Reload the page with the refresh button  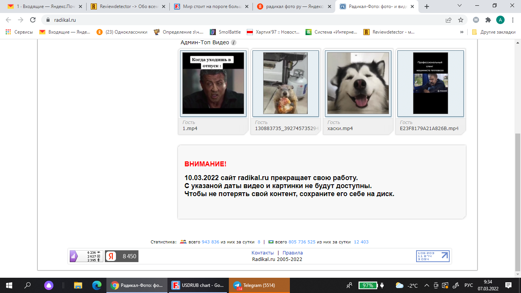33,20
